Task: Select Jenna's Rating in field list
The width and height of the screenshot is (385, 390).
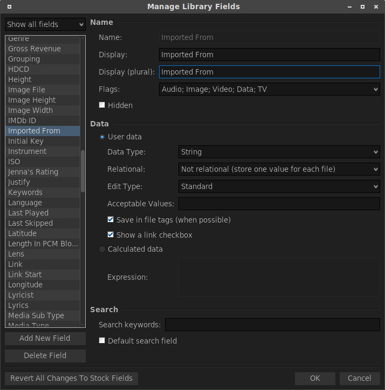Action: pyautogui.click(x=33, y=172)
